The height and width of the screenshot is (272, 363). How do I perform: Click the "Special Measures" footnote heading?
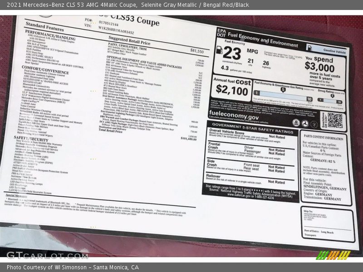(x=16, y=196)
